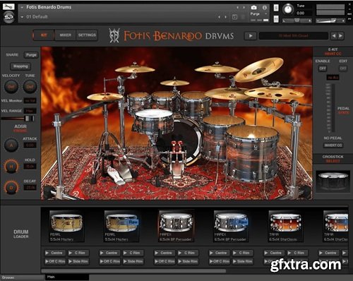The height and width of the screenshot is (281, 353).
Task: Switch to the MIXER tab
Action: [x=65, y=35]
